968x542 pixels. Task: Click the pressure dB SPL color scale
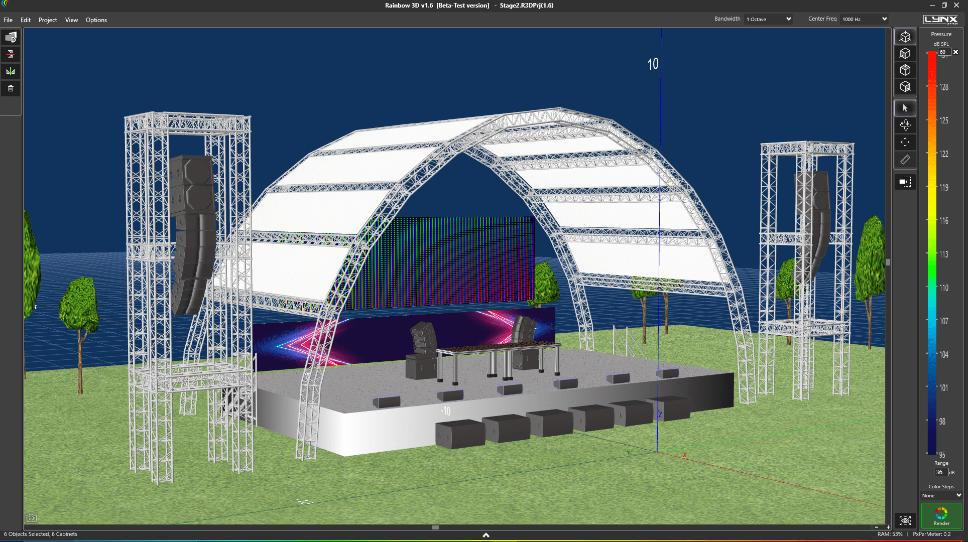click(932, 251)
